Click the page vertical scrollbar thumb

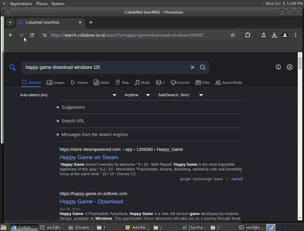(x=300, y=63)
